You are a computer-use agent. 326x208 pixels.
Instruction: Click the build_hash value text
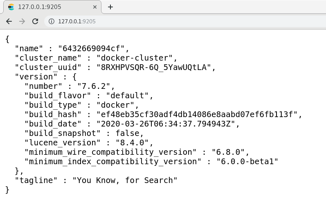click(197, 114)
